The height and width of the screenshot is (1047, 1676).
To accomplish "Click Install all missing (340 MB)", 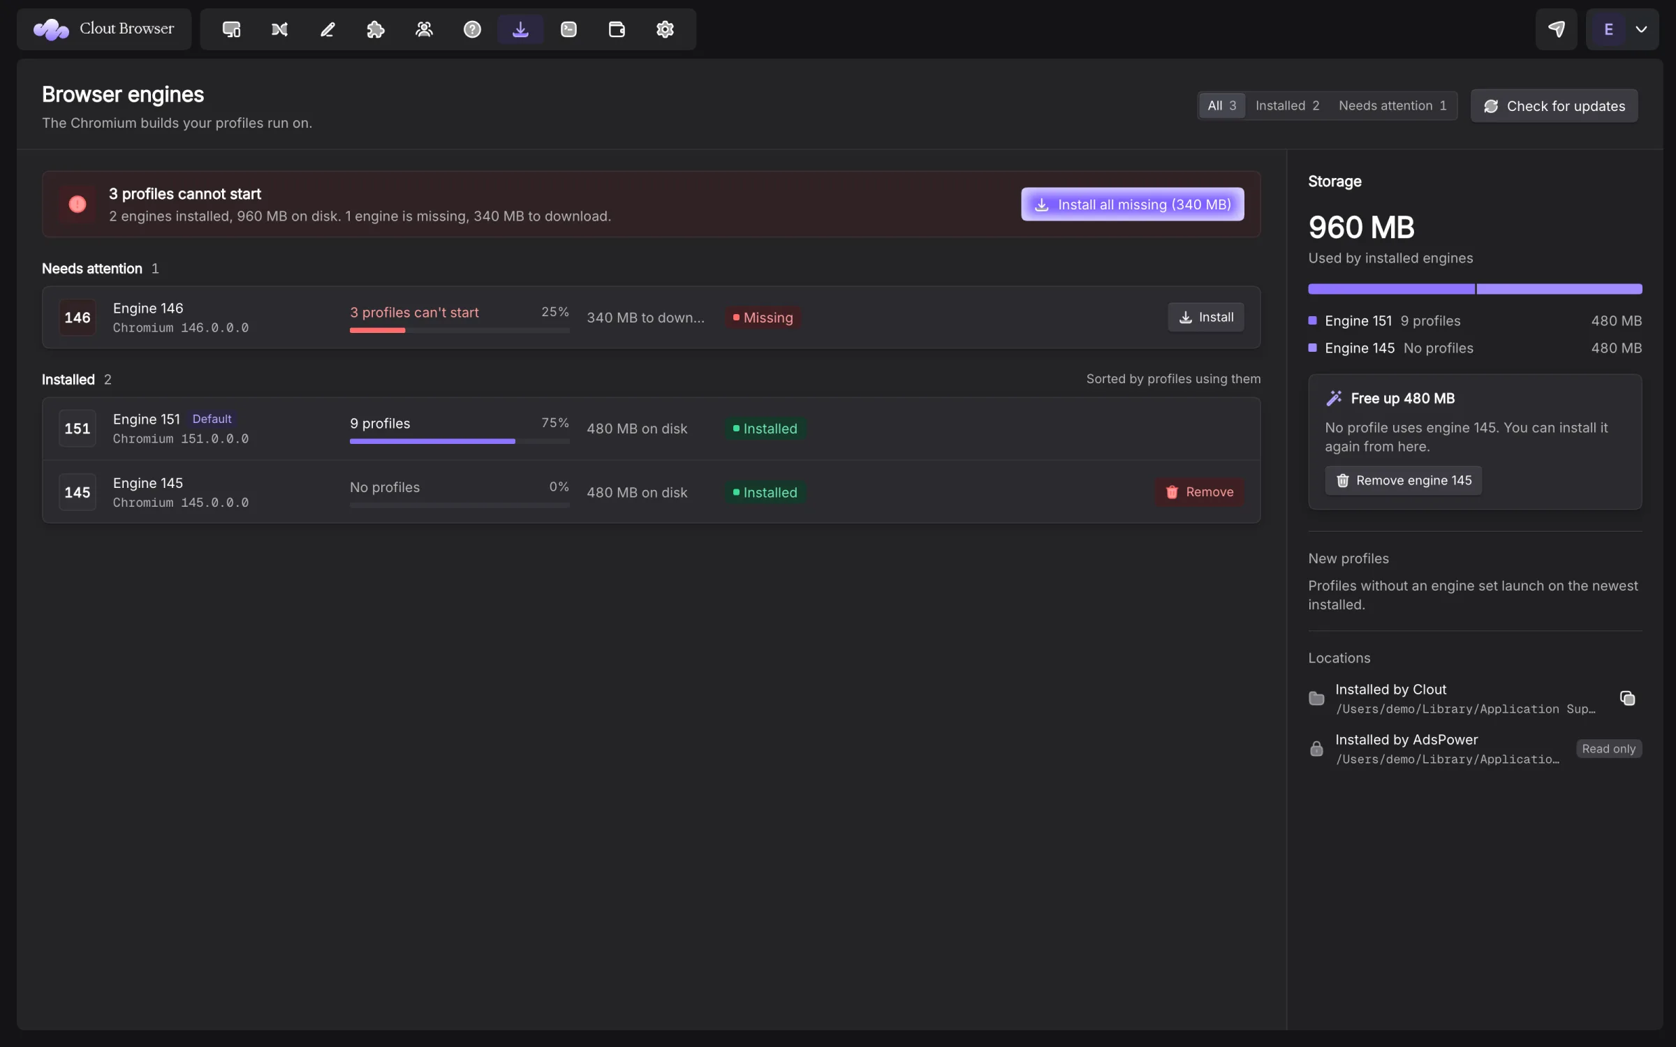I will tap(1132, 205).
